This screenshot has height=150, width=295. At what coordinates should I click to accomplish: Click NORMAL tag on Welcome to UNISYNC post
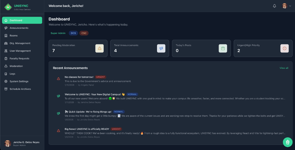(132, 94)
